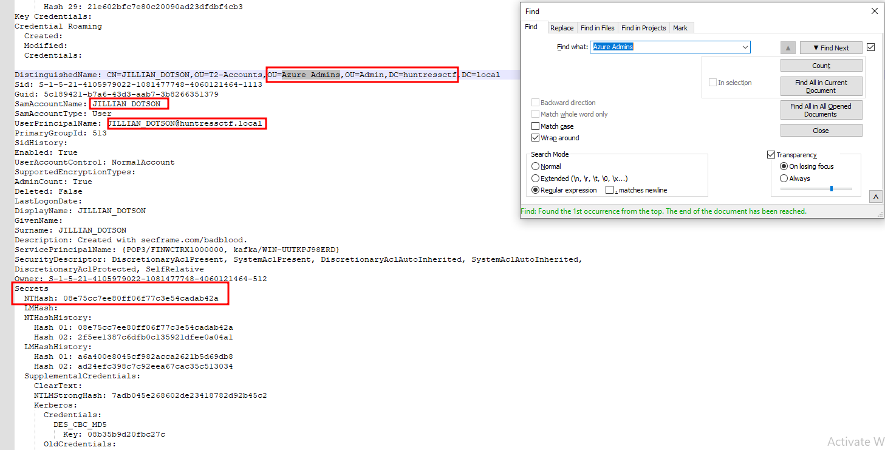Enable the Match case option
The image size is (885, 450).
click(x=535, y=126)
